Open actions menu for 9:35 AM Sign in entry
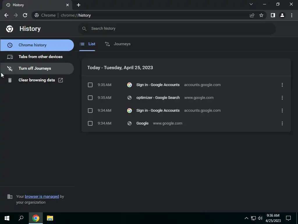This screenshot has width=298, height=224. pyautogui.click(x=282, y=85)
